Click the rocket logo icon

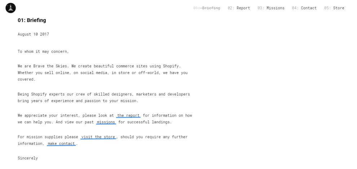[x=11, y=8]
